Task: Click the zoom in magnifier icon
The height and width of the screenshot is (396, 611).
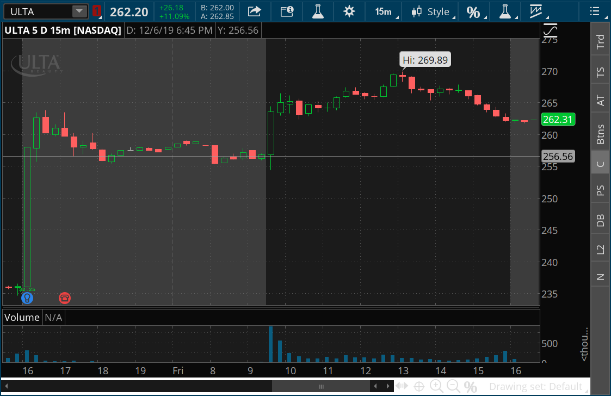Action: click(436, 386)
